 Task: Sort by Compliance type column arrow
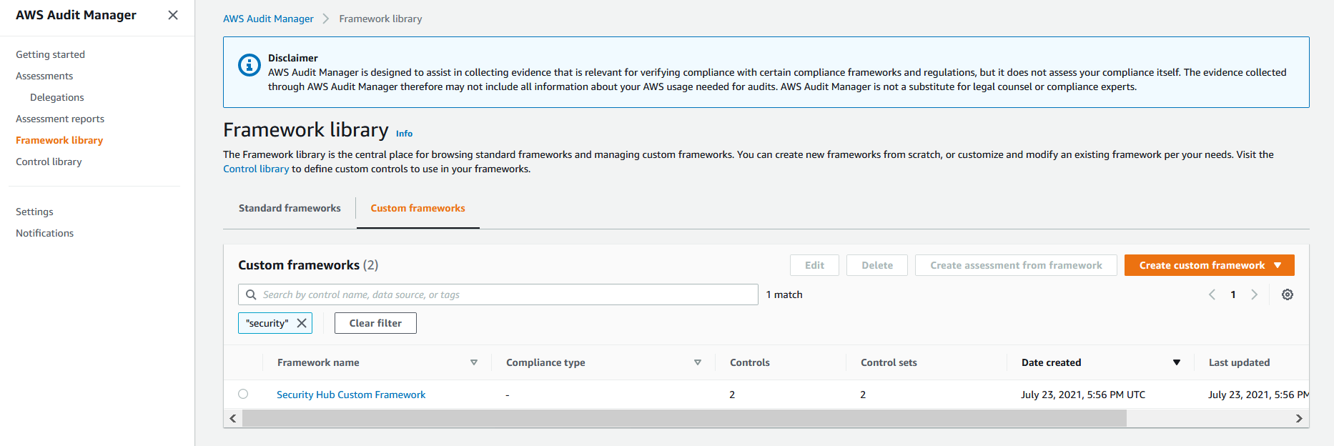tap(698, 362)
